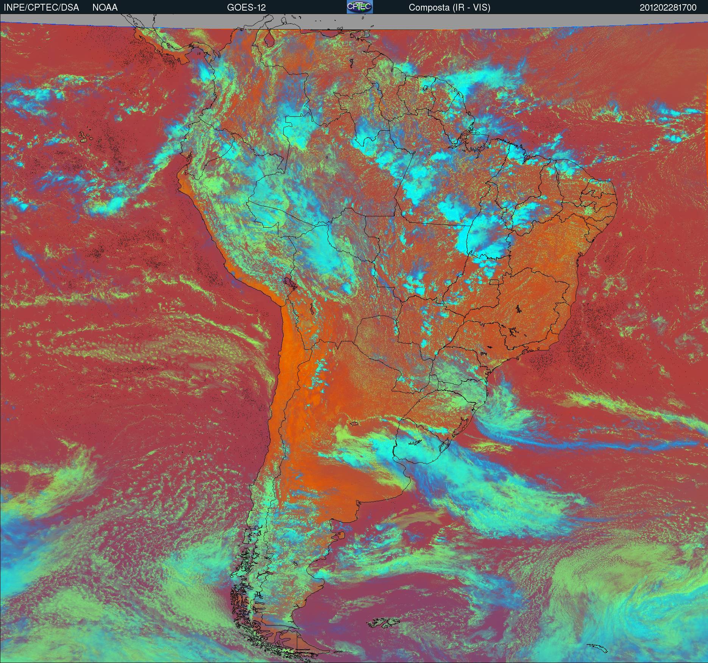Select the GOES-12 satellite label

(246, 8)
